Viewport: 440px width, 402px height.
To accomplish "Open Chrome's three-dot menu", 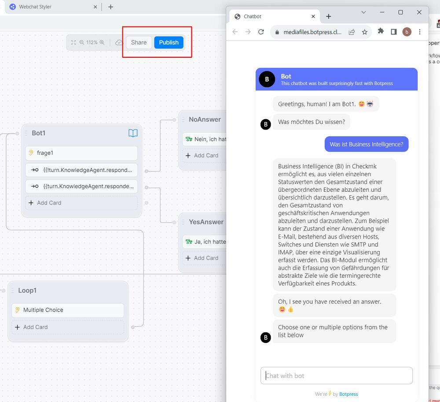I will tap(419, 32).
